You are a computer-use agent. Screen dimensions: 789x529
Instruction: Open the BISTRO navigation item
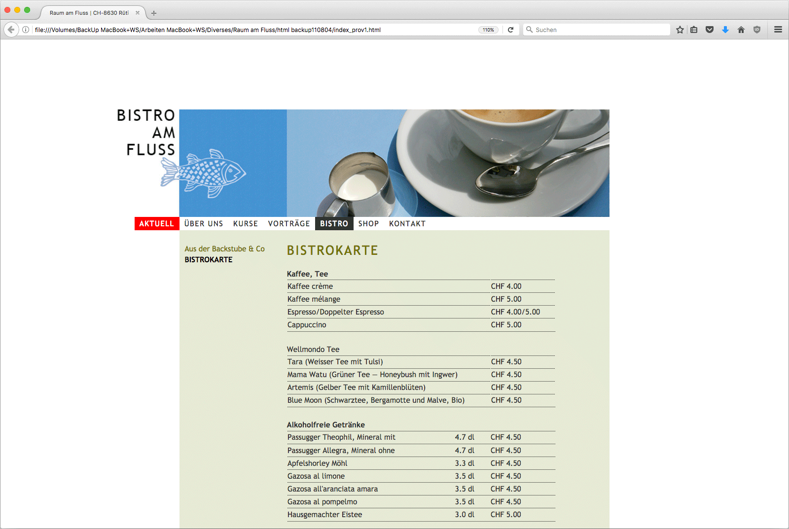tap(334, 223)
